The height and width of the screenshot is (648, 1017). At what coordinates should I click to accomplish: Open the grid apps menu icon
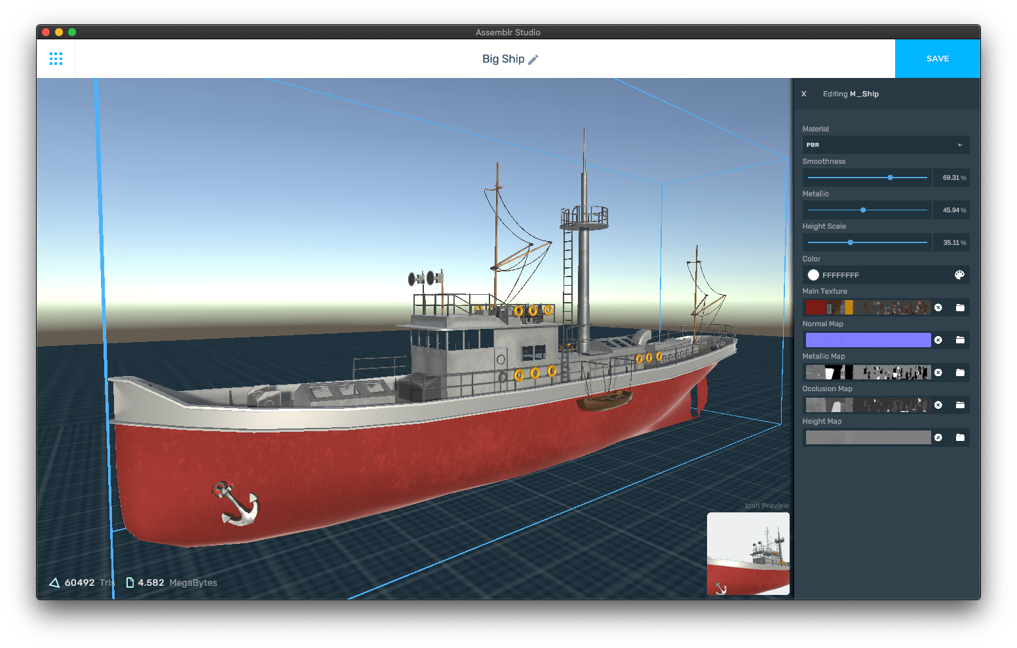[56, 59]
